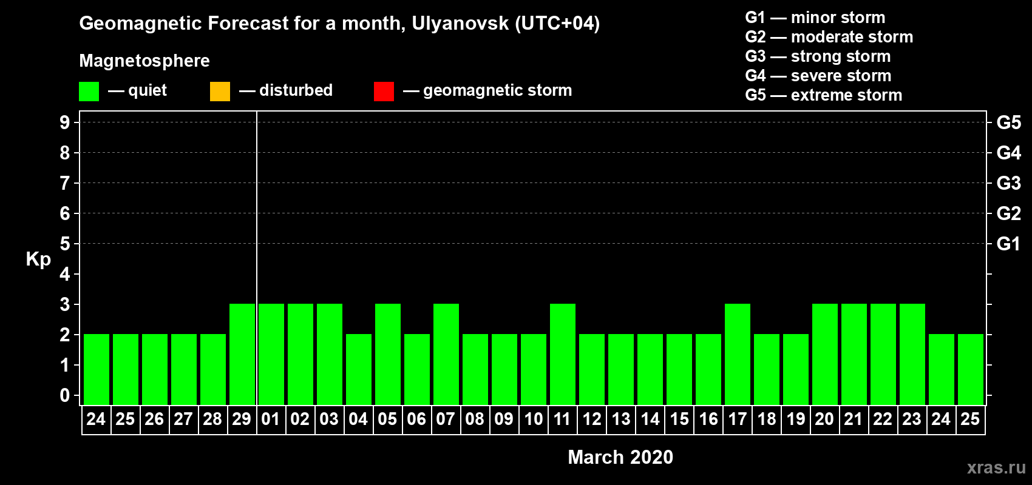Click the green bar for date 11
Screen dimensions: 1032x485
pos(563,354)
